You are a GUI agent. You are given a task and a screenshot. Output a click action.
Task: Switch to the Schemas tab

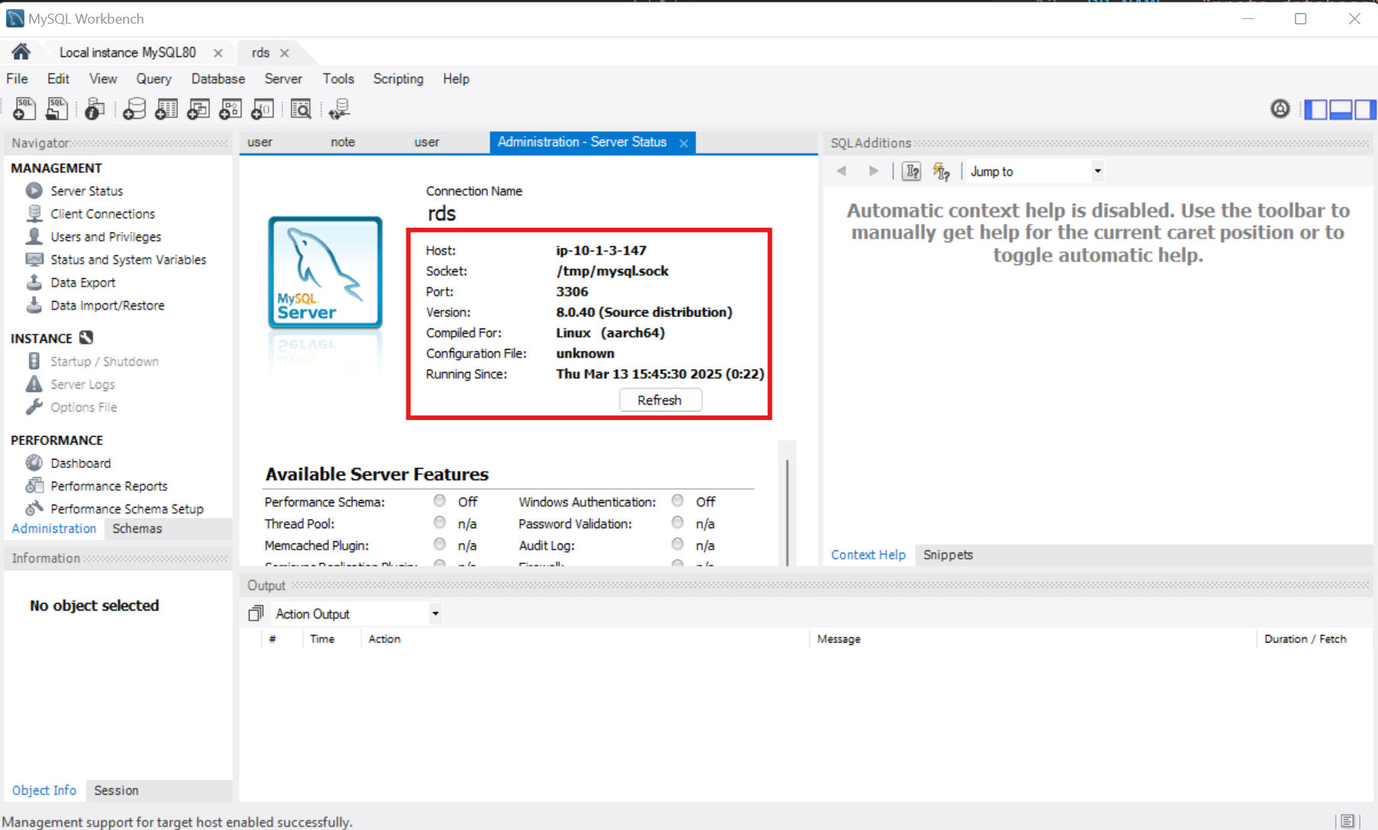click(x=137, y=528)
